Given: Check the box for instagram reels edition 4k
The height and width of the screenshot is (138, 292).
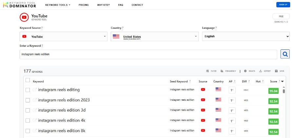Looking at the screenshot, I should 28,121.
